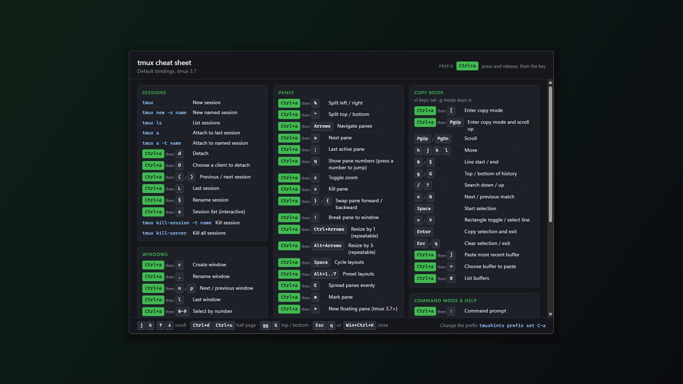This screenshot has height=384, width=683.
Task: Click the gg key in the footer
Action: click(265, 325)
